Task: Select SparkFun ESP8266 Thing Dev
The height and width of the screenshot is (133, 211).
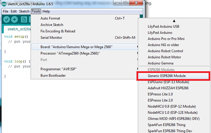Action: [174, 131]
